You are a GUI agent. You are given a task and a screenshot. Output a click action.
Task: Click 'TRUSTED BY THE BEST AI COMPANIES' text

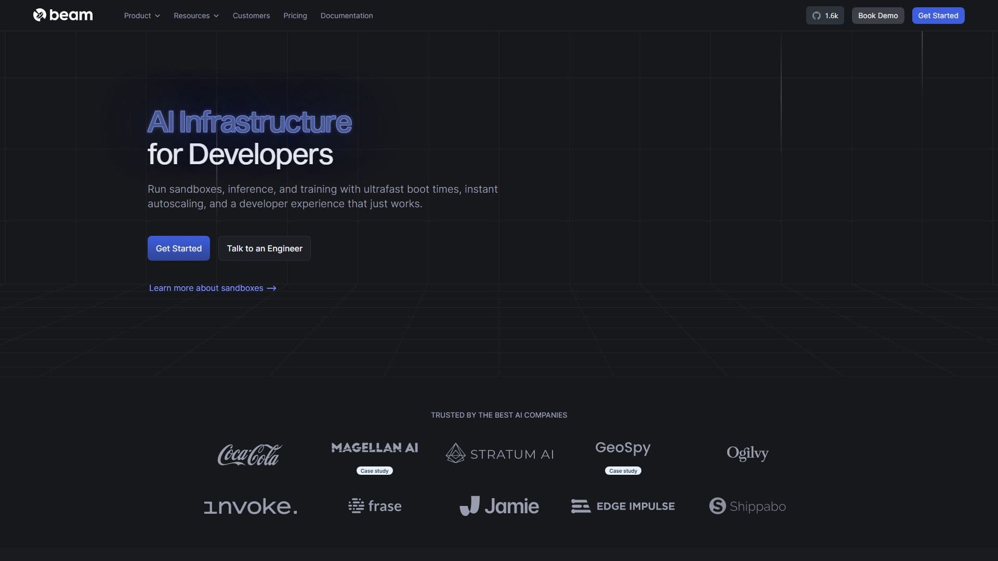[499, 415]
